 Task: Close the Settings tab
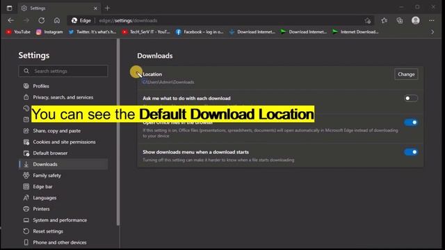point(95,8)
